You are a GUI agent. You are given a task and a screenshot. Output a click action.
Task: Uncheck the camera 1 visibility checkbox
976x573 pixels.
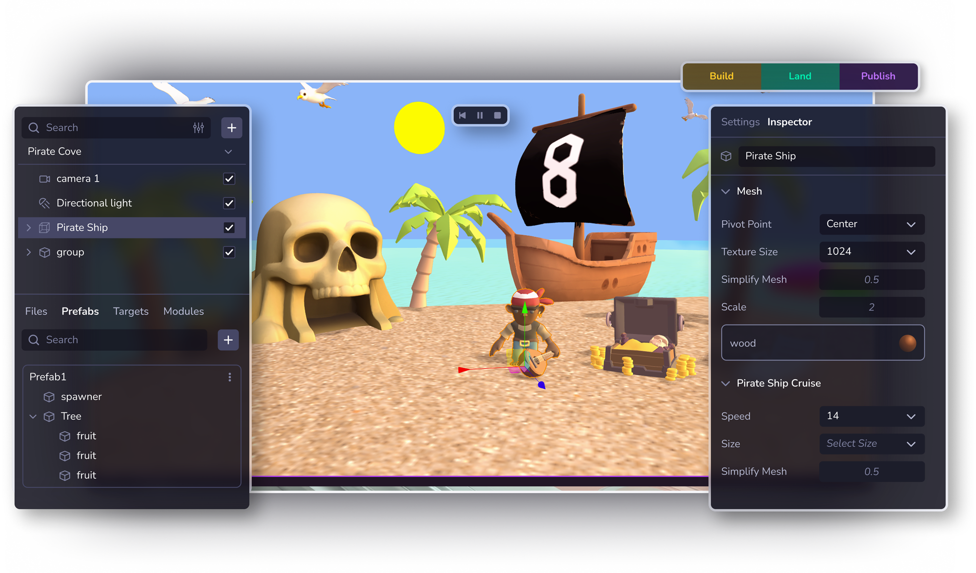[229, 179]
